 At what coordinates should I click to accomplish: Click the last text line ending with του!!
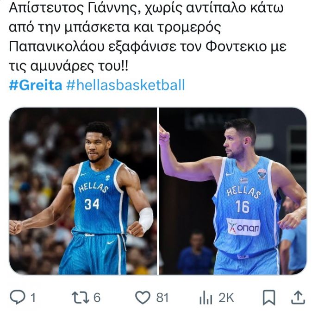[x=69, y=66]
